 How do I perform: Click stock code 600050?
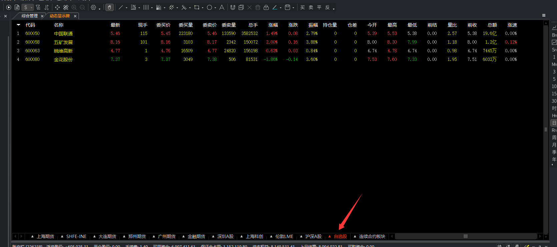[32, 34]
